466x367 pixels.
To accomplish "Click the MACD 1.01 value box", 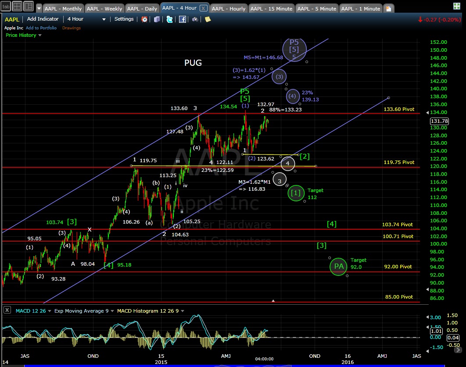I will click(436, 331).
